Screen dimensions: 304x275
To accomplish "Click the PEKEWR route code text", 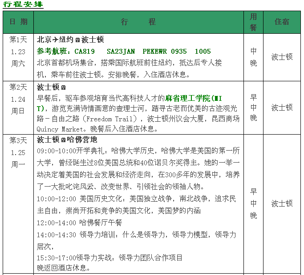I will pyautogui.click(x=154, y=52).
